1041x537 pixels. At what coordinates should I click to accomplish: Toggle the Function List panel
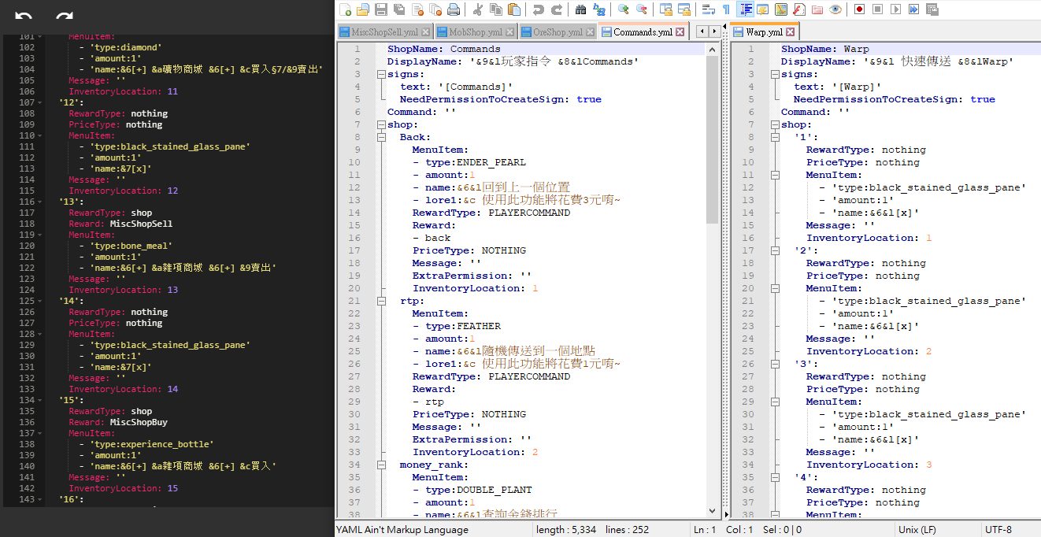[x=798, y=9]
